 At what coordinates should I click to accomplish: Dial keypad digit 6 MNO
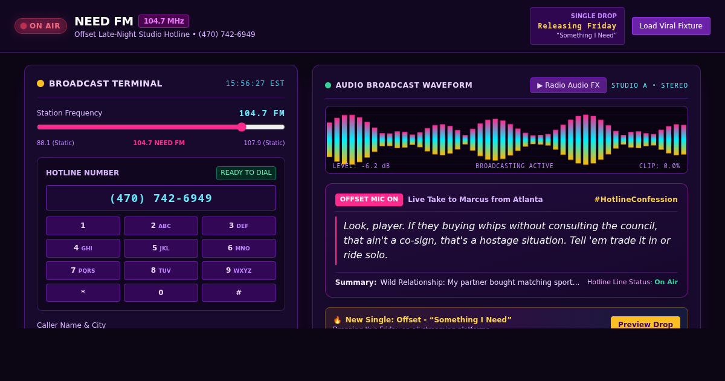point(239,248)
